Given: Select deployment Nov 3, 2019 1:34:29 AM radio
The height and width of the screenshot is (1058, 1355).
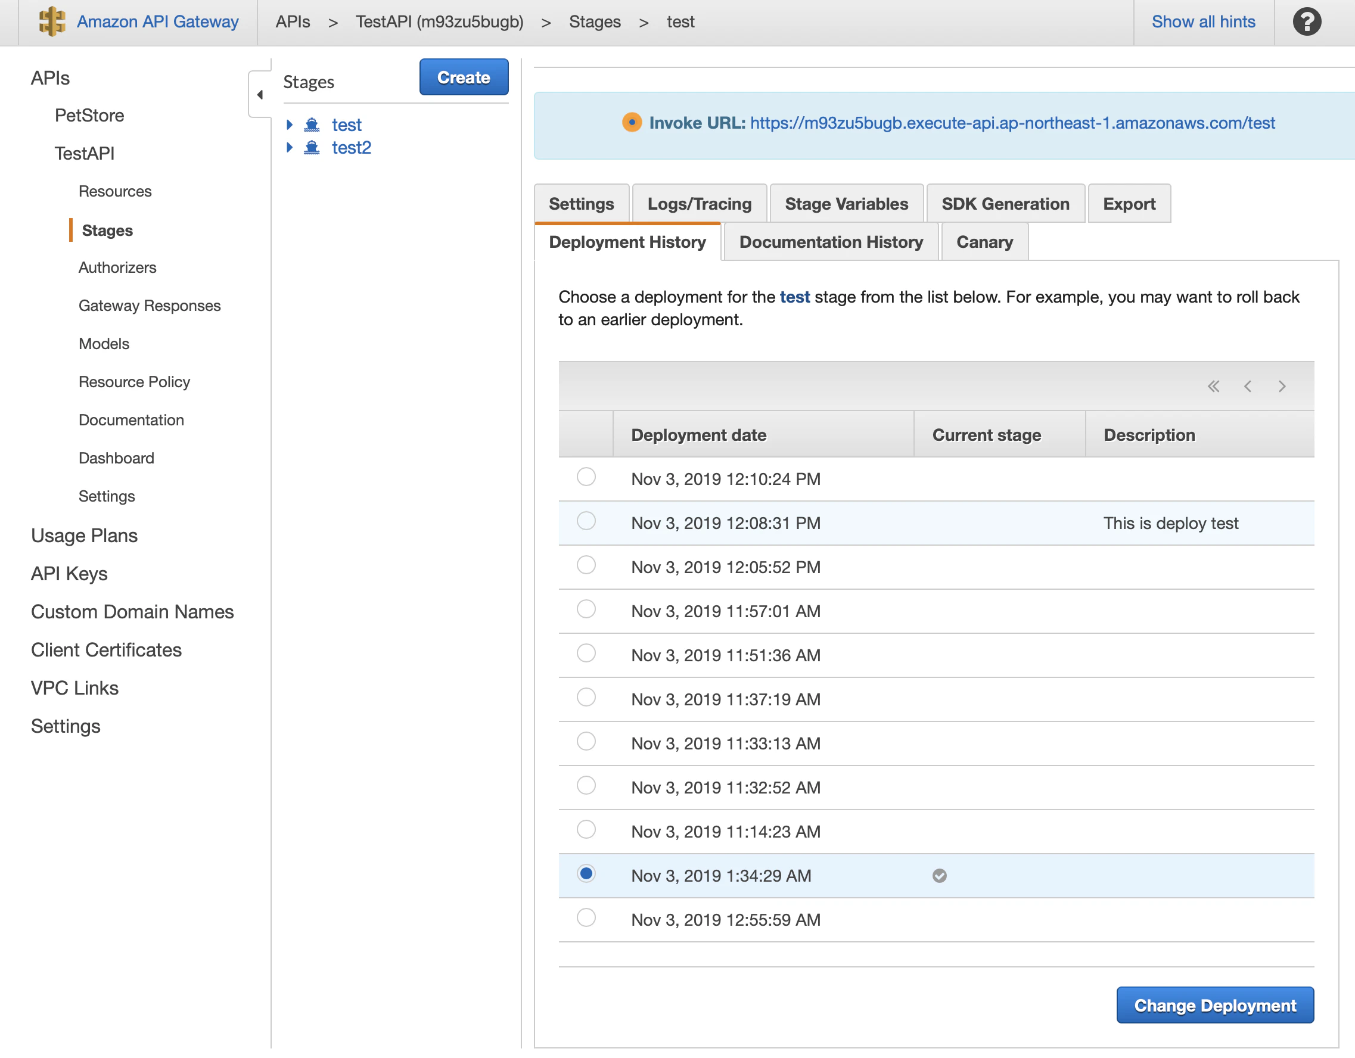Looking at the screenshot, I should (586, 873).
